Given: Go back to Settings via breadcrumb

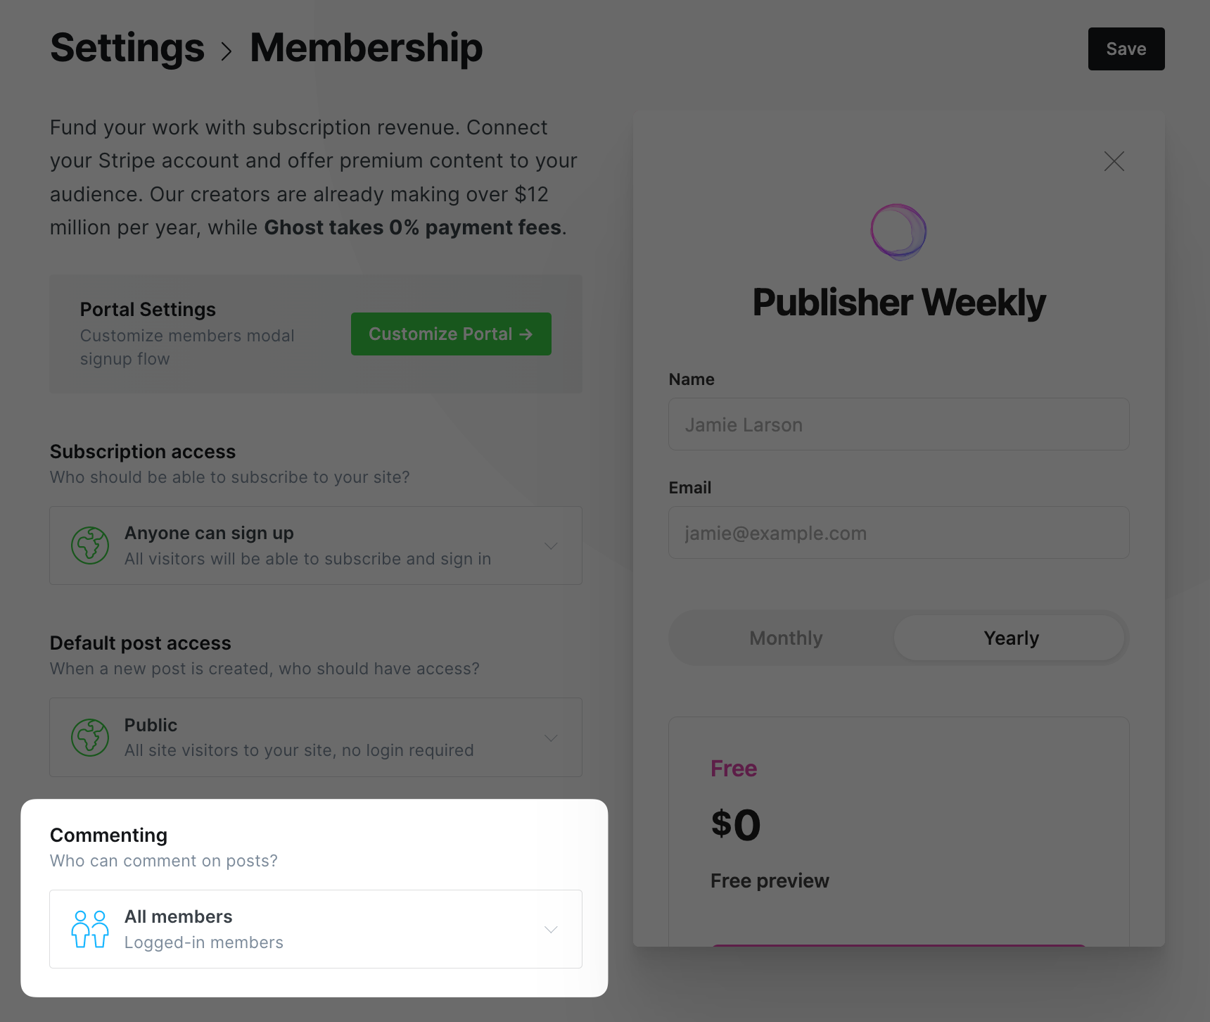Looking at the screenshot, I should point(127,48).
